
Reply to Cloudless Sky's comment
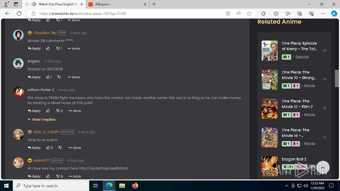point(34,49)
